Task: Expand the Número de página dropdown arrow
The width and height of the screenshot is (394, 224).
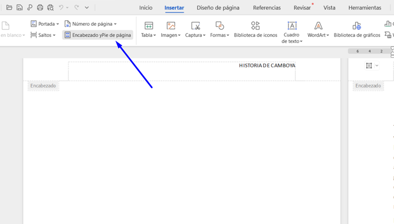Action: tap(115, 24)
